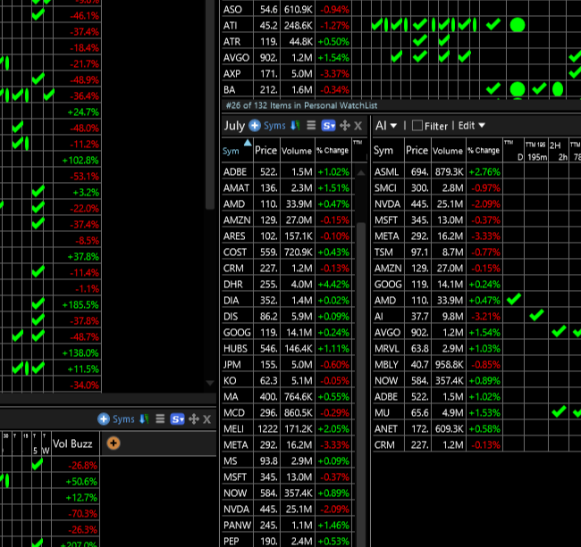The height and width of the screenshot is (547, 581).
Task: Click the '#26 of 132 Items' status text
Action: point(301,105)
